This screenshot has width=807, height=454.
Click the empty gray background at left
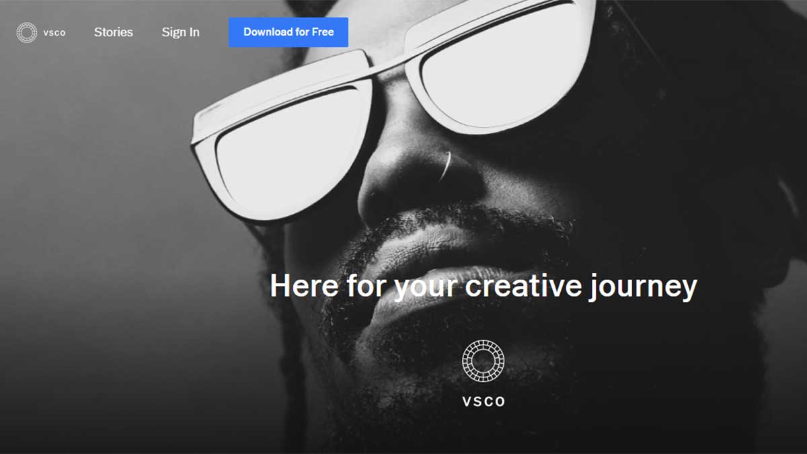tap(101, 235)
